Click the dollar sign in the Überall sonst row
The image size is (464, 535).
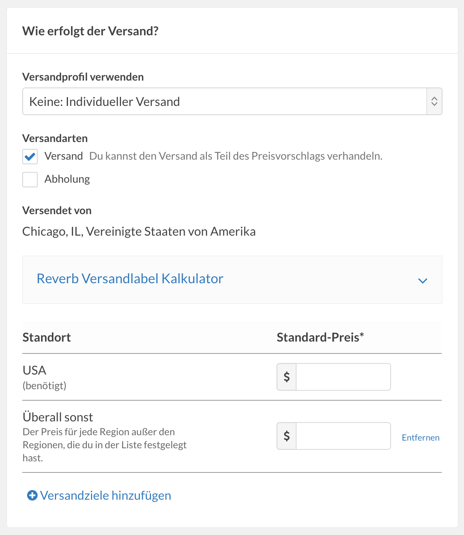pos(287,436)
